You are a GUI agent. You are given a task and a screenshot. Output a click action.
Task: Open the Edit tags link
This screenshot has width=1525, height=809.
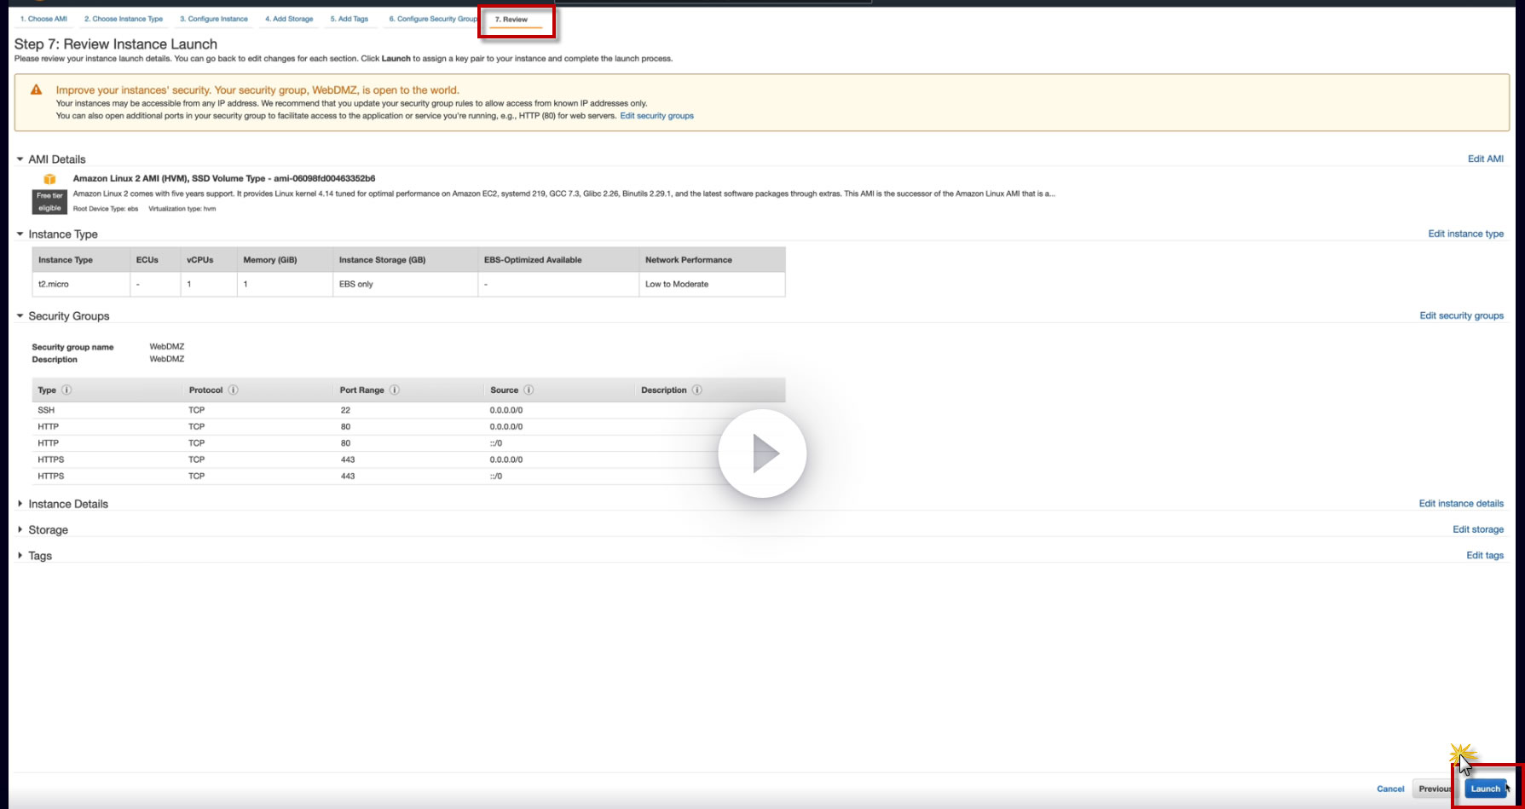[x=1485, y=555]
